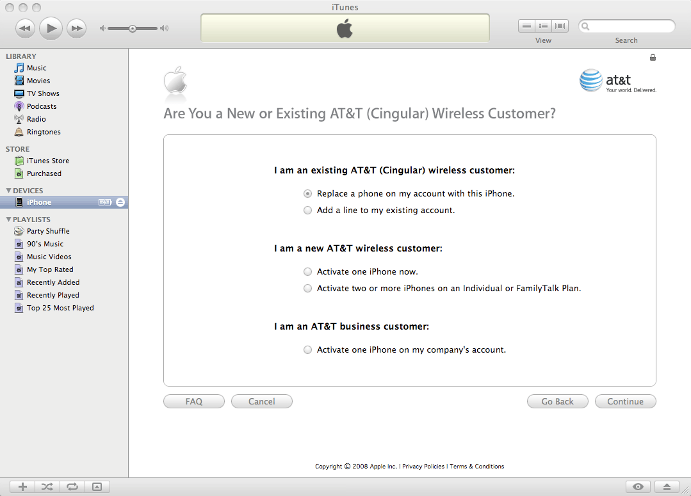
Task: Open the iTunes Store
Action: coord(64,161)
